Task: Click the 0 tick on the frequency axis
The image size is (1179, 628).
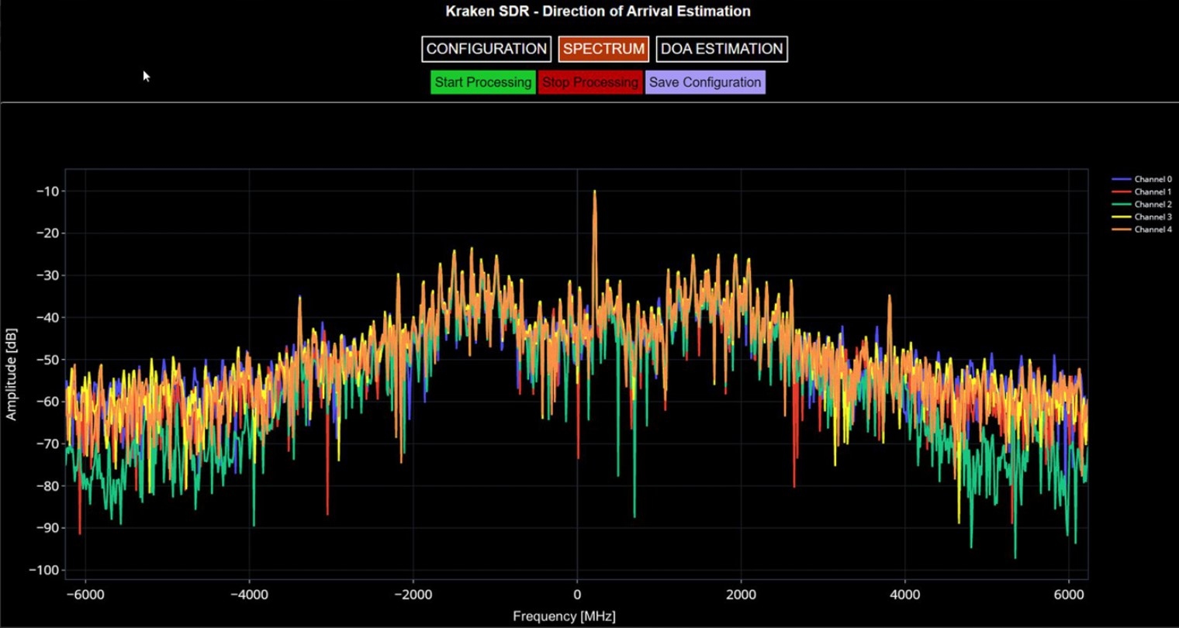Action: pyautogui.click(x=577, y=595)
